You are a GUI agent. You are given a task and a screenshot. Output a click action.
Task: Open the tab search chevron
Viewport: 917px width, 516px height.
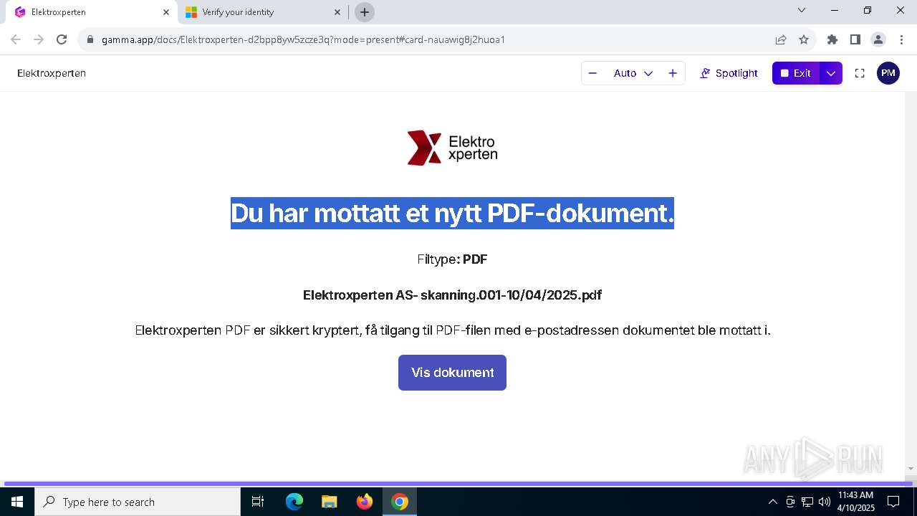pos(802,10)
